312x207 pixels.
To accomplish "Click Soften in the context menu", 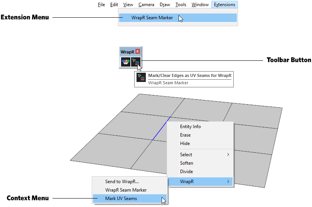I will [187, 163].
